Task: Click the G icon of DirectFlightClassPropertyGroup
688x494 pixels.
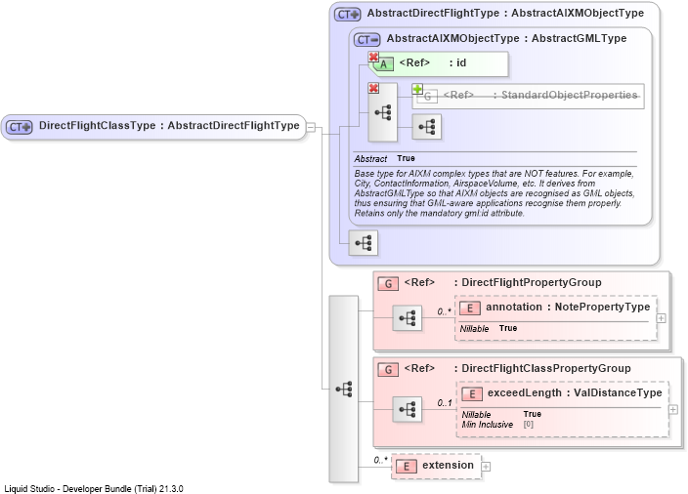Action: tap(388, 370)
